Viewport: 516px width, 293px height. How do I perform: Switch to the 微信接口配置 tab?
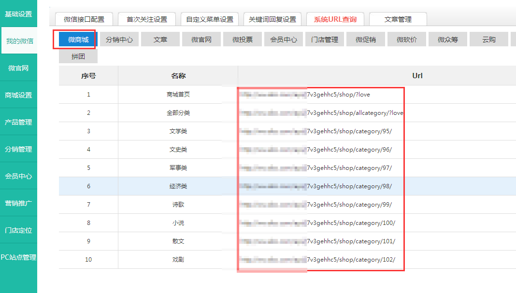pyautogui.click(x=84, y=19)
